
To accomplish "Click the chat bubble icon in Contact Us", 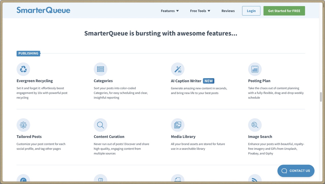I will pyautogui.click(x=284, y=171).
